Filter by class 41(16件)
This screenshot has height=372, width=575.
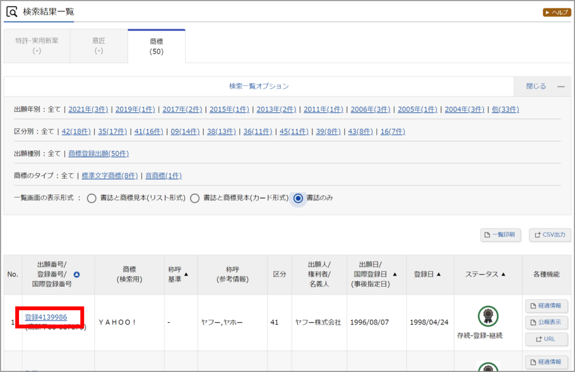coord(148,131)
